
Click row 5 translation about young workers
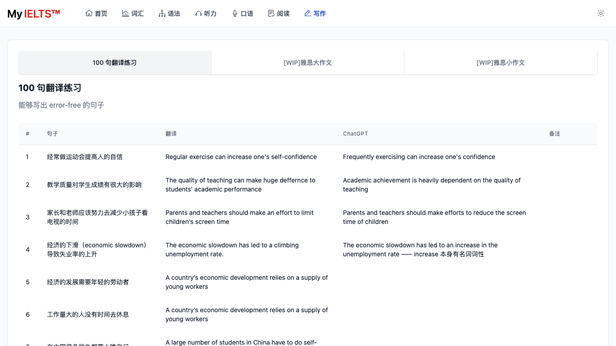pos(247,282)
